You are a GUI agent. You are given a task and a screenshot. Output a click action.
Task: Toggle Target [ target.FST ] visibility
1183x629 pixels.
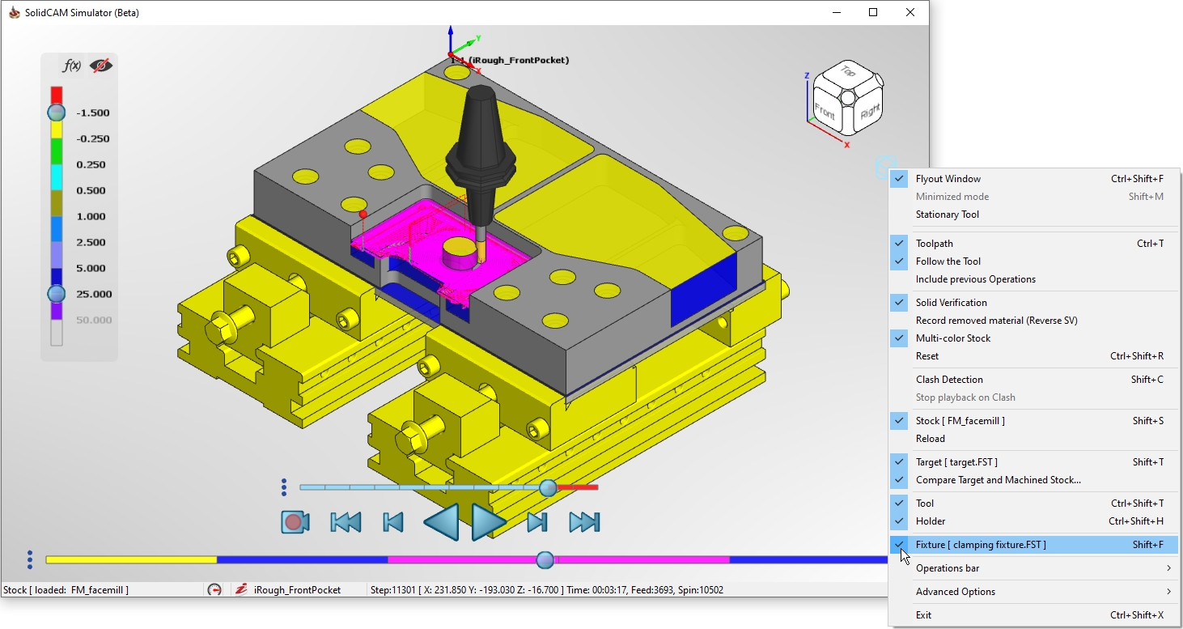point(1033,462)
